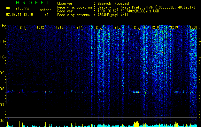Screen dimensions: 201x127
Task: Click the strong meteor echo near 1217
Action: (136, 92)
